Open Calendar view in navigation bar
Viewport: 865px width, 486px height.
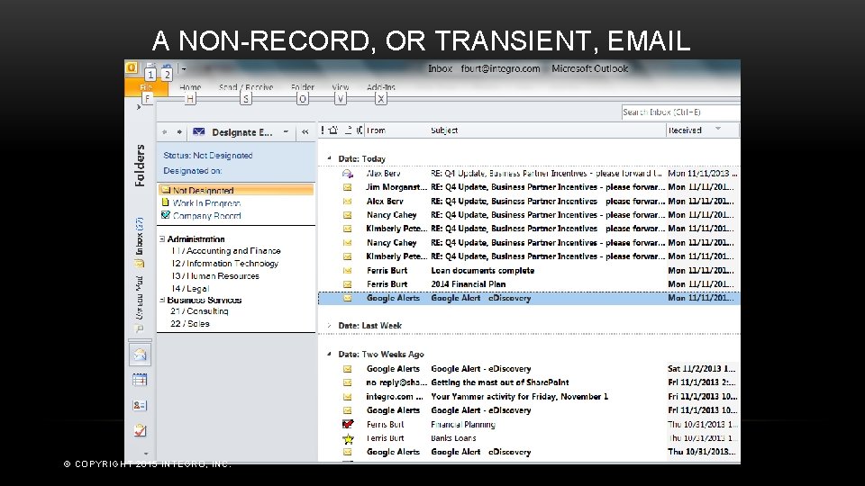coord(141,380)
